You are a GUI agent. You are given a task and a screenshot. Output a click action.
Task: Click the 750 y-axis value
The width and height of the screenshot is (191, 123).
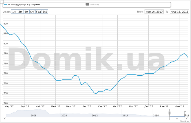click(6, 93)
